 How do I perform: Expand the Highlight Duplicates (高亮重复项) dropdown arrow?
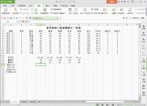pyautogui.click(x=49, y=13)
